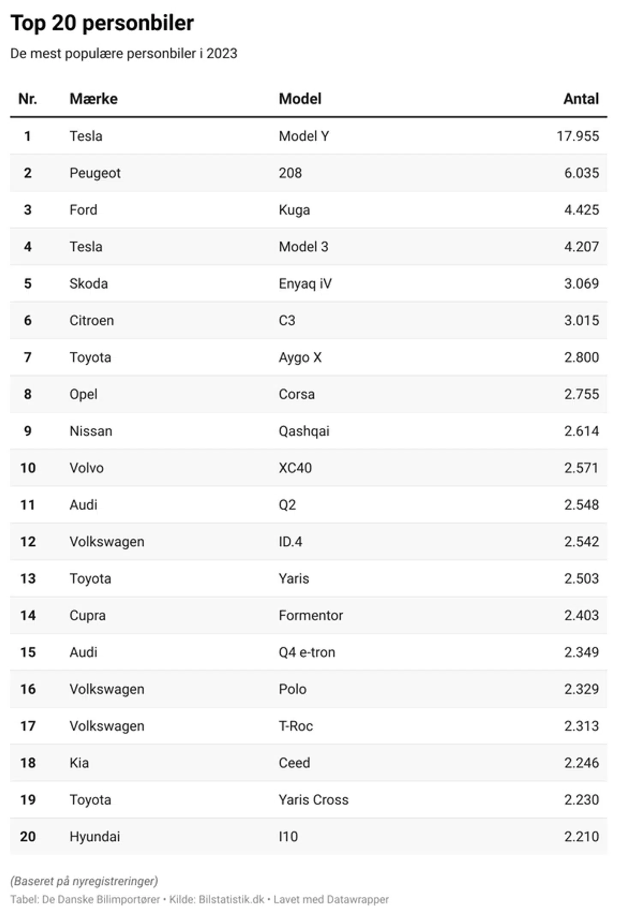617x916 pixels.
Task: Click the Nr. column header
Action: click(27, 99)
